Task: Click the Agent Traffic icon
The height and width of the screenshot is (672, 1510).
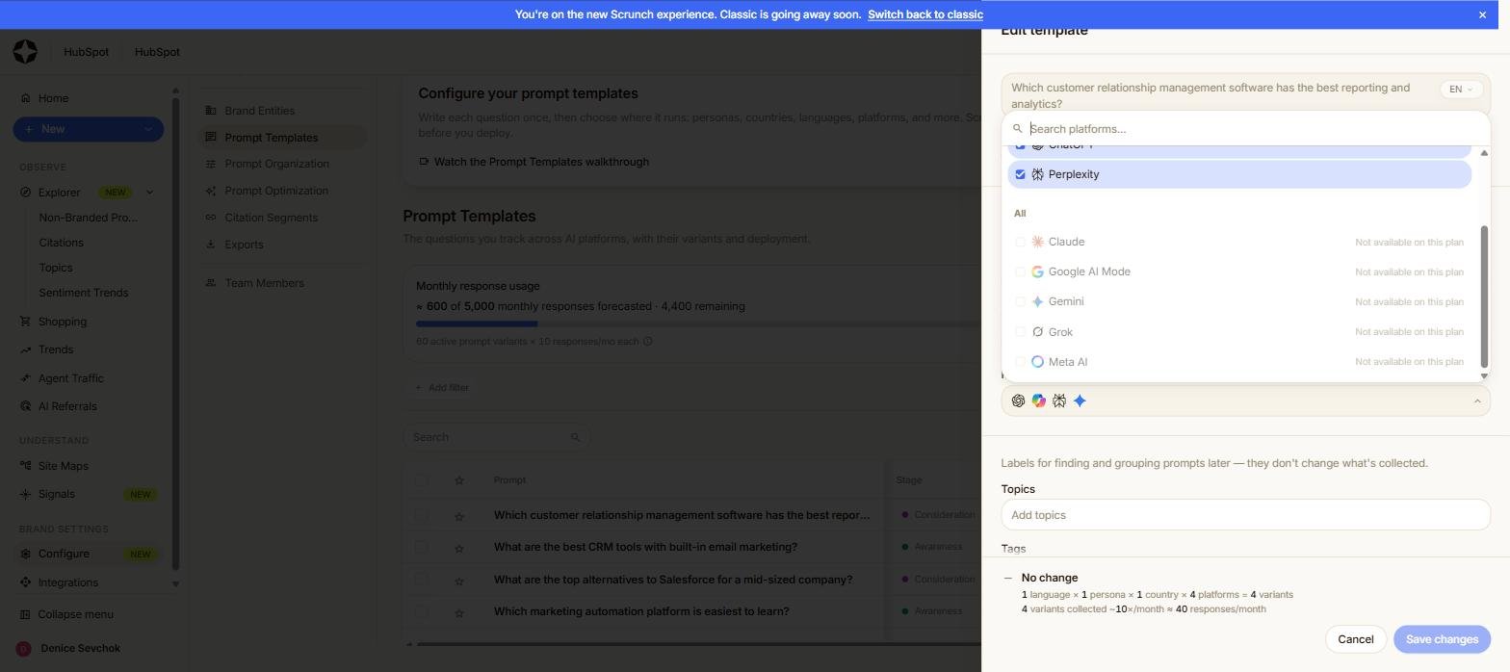Action: click(25, 378)
